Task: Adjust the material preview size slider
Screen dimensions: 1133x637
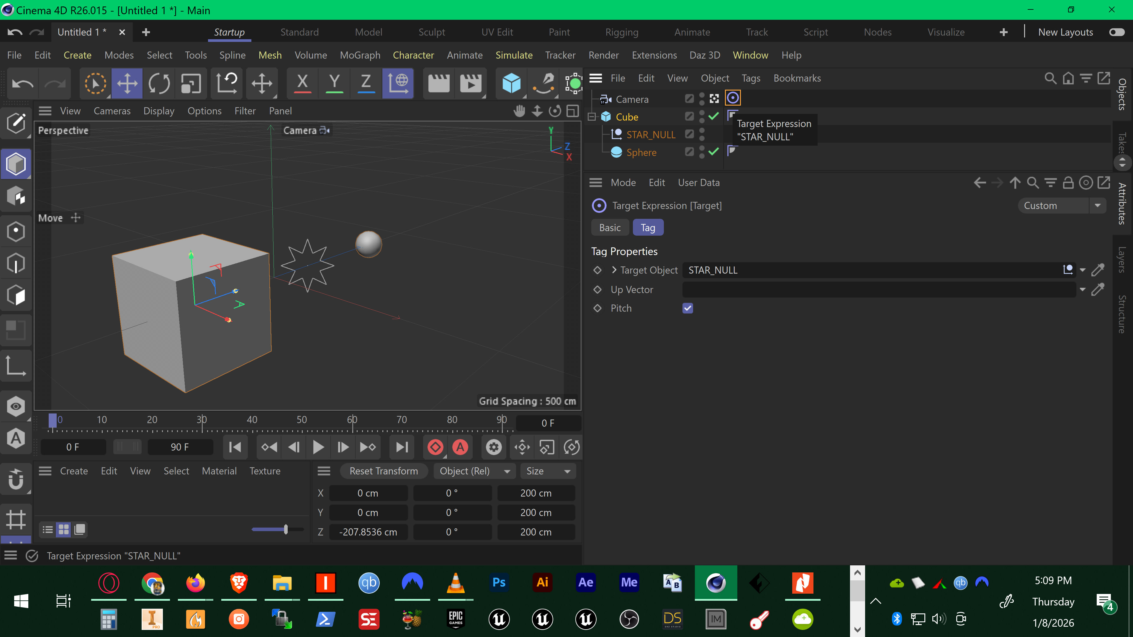Action: [285, 529]
